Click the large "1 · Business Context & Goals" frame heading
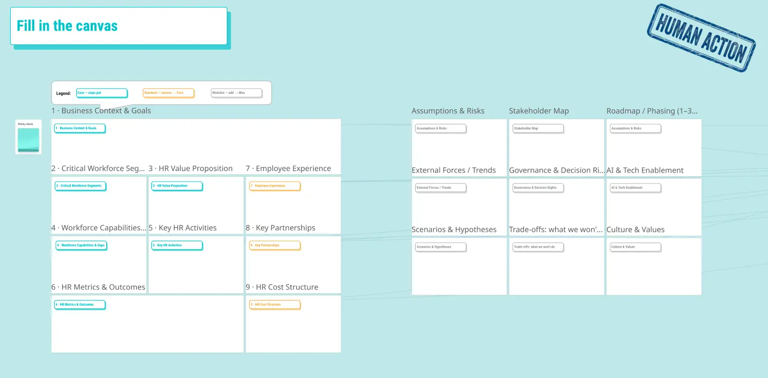The height and width of the screenshot is (378, 768). [x=101, y=110]
